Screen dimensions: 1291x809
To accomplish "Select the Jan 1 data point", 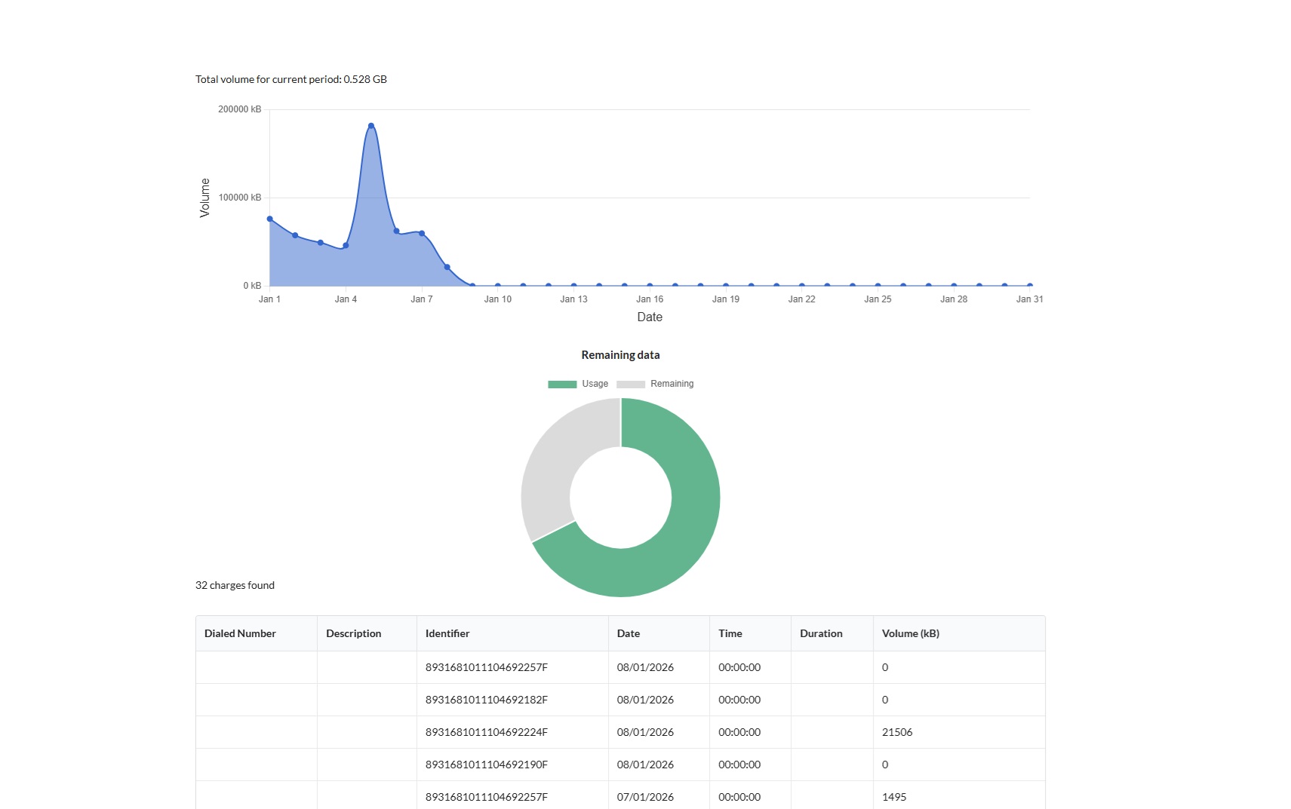I will coord(270,219).
